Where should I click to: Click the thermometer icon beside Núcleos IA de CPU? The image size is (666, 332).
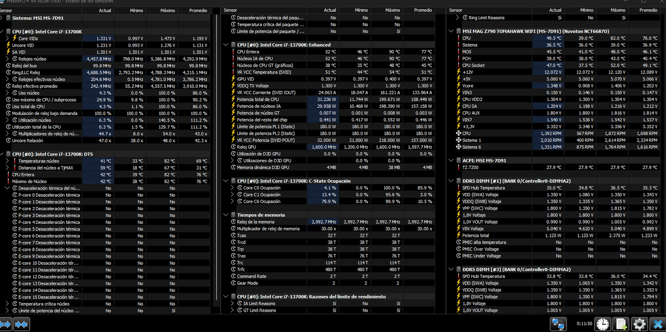click(233, 59)
